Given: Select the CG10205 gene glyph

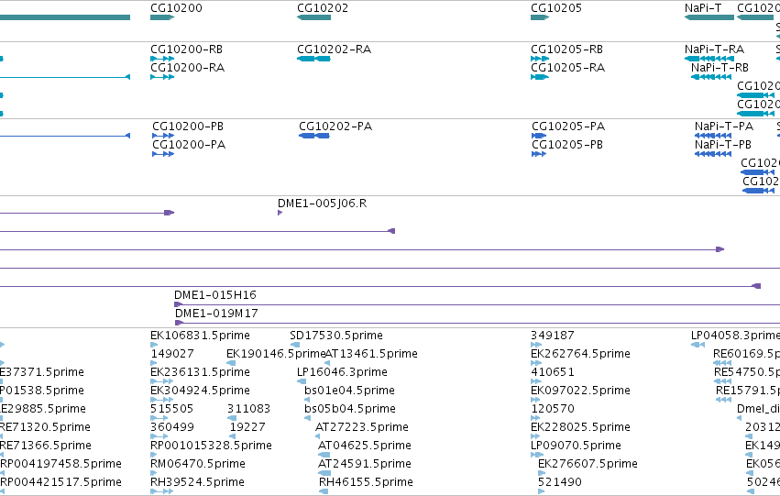Looking at the screenshot, I should click(x=540, y=17).
